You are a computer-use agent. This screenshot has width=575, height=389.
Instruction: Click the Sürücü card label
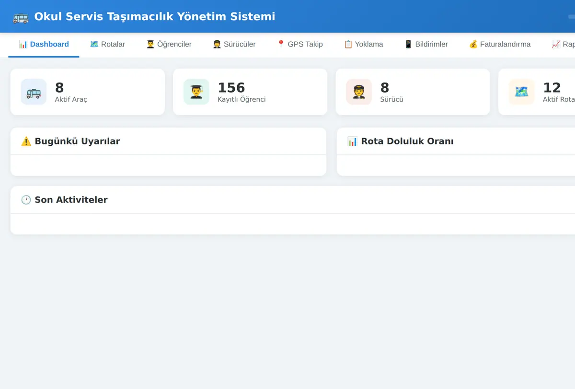pyautogui.click(x=392, y=99)
